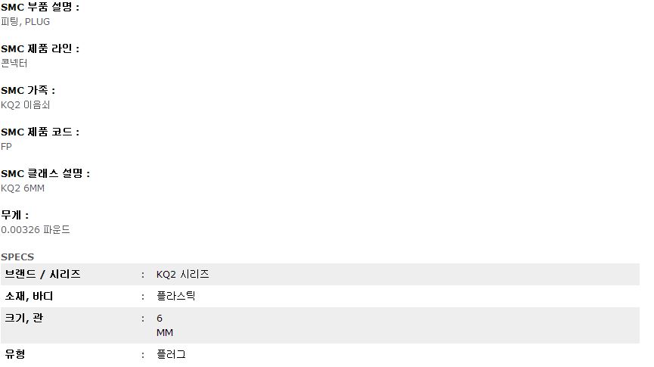Select the 피팅, PLUG description text
The height and width of the screenshot is (367, 654).
[x=26, y=22]
